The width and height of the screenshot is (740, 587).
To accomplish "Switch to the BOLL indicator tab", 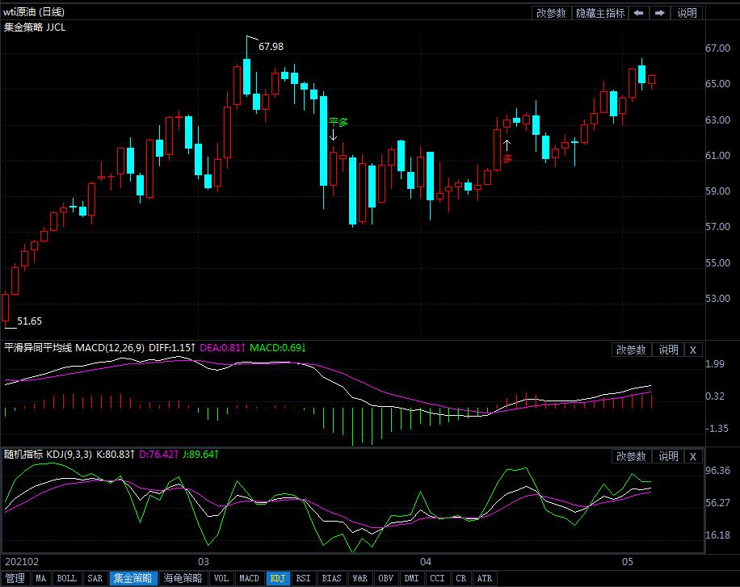I will pos(67,578).
